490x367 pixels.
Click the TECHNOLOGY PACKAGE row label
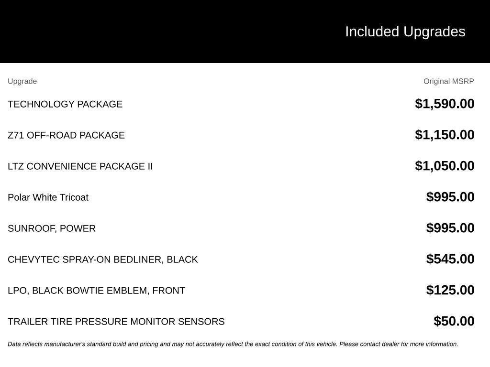[x=65, y=104]
